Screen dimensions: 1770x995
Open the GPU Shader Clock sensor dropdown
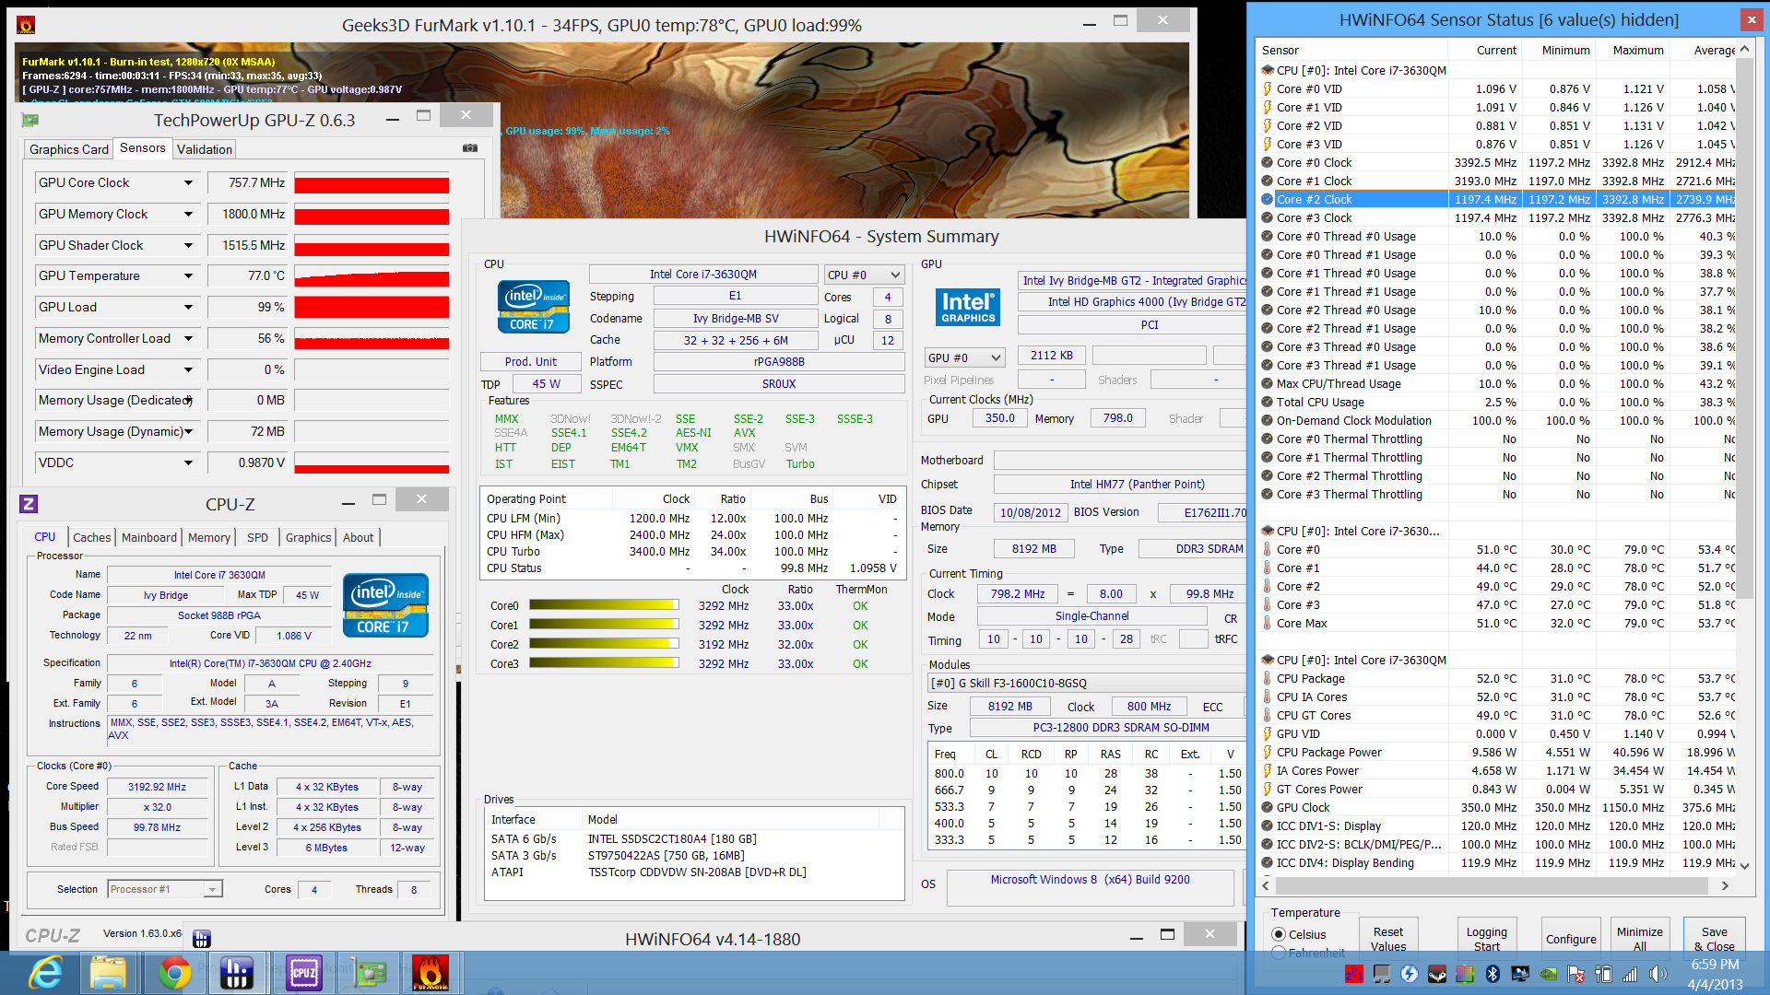coord(188,245)
